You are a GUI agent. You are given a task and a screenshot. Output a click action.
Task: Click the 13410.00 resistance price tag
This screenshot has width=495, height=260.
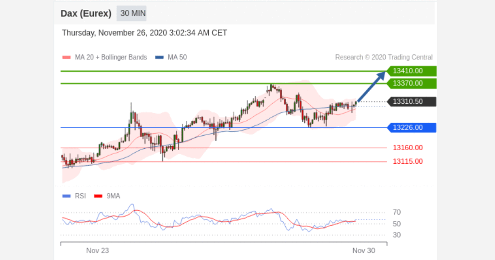(412, 71)
